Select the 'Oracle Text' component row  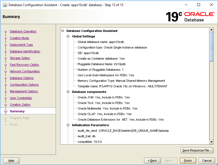point(104,103)
